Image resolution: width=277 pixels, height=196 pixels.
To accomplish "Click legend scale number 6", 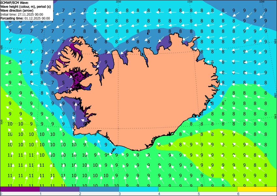I will pyautogui.click(x=239, y=194).
